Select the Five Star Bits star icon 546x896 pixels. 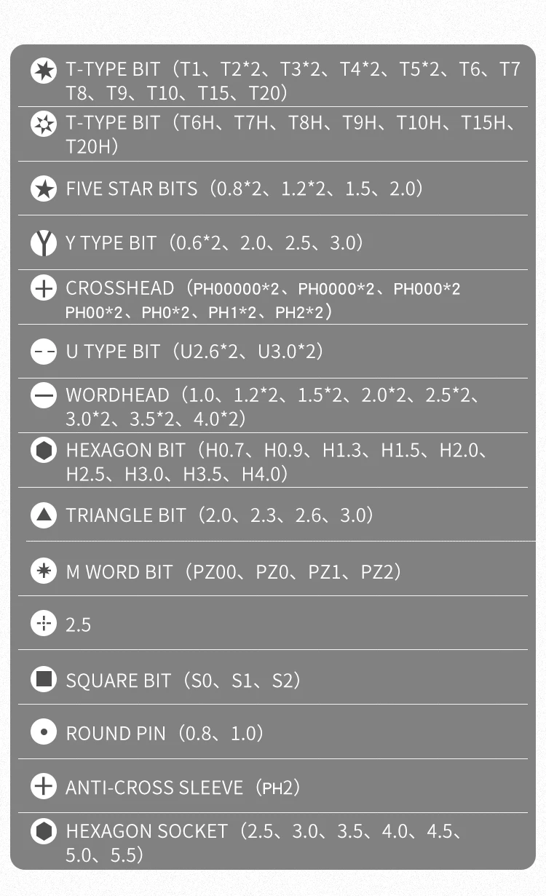44,189
